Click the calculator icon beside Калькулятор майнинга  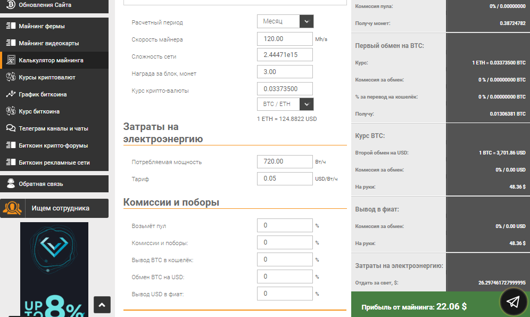(x=11, y=60)
